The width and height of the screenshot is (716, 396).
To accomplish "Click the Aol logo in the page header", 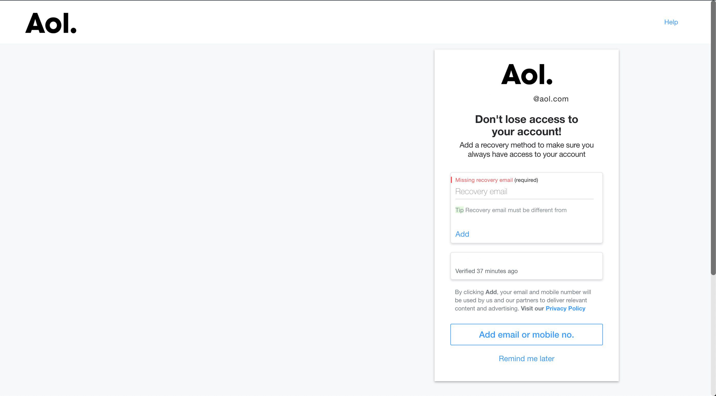I will [x=51, y=23].
